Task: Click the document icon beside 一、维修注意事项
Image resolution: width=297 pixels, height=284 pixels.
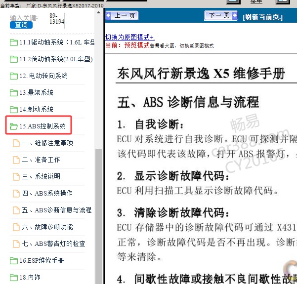Action: 16,143
